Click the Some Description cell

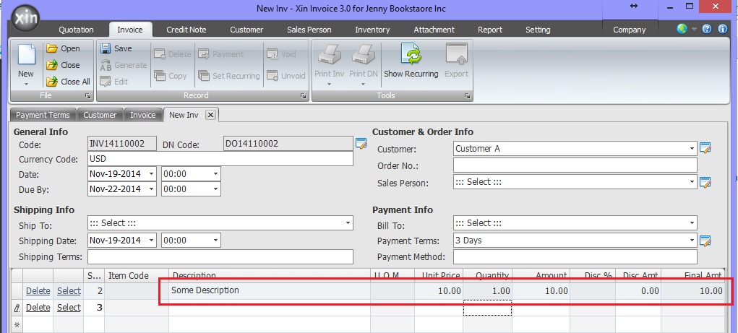click(x=270, y=290)
